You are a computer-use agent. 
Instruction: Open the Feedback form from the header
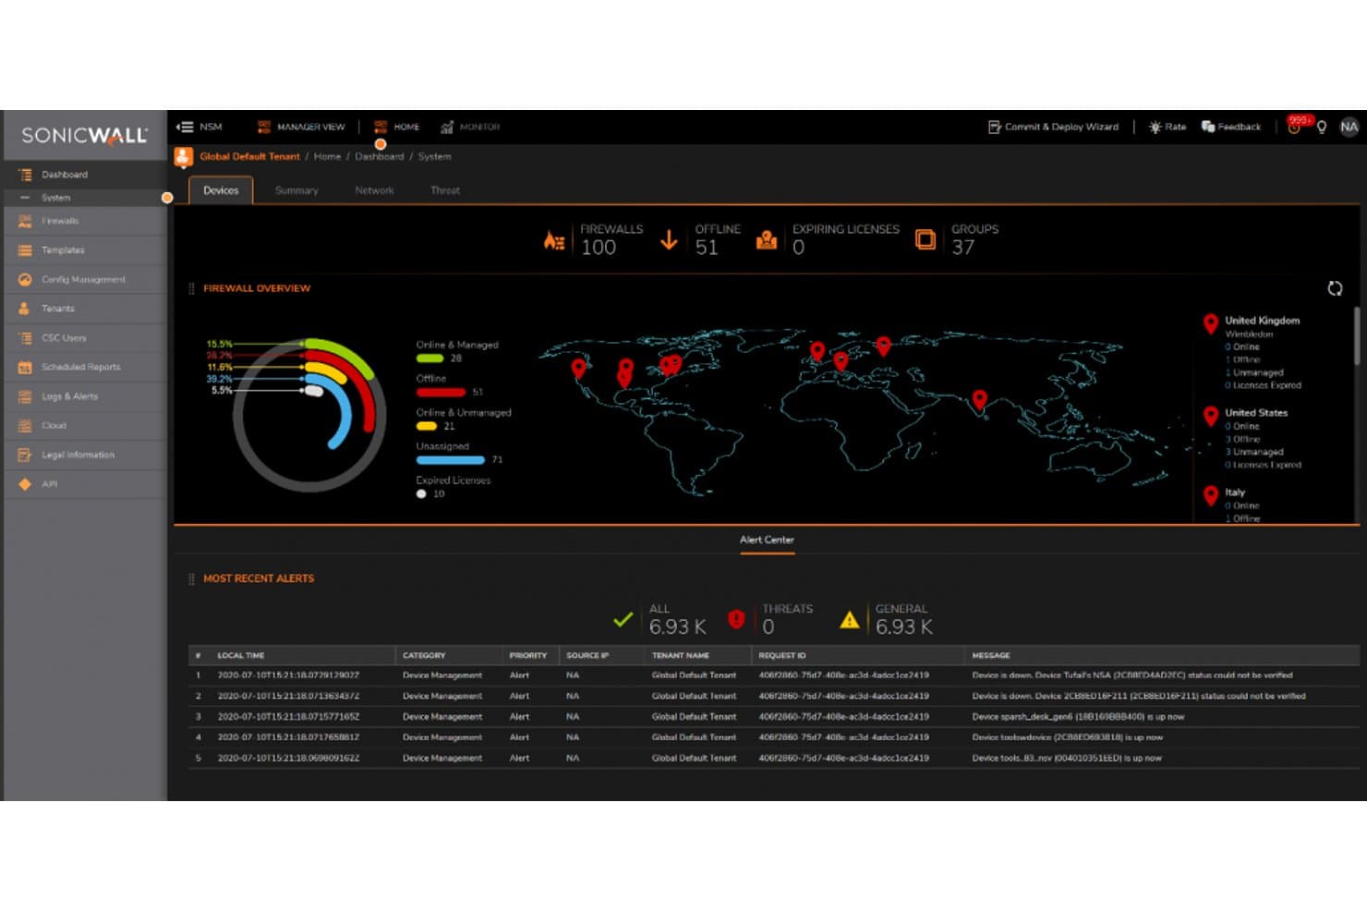tap(1231, 127)
